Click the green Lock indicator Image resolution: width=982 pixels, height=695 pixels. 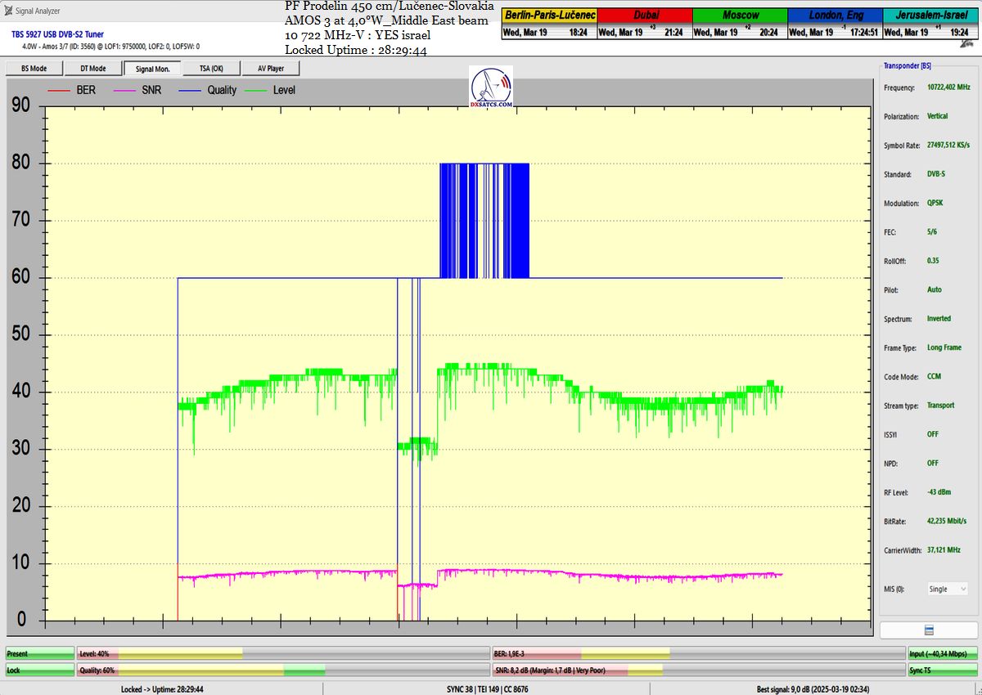[x=39, y=670]
